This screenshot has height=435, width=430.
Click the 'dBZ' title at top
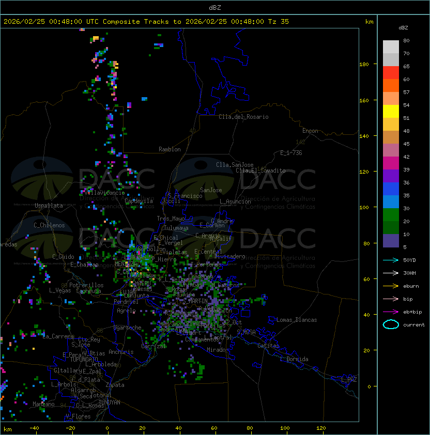(x=215, y=8)
